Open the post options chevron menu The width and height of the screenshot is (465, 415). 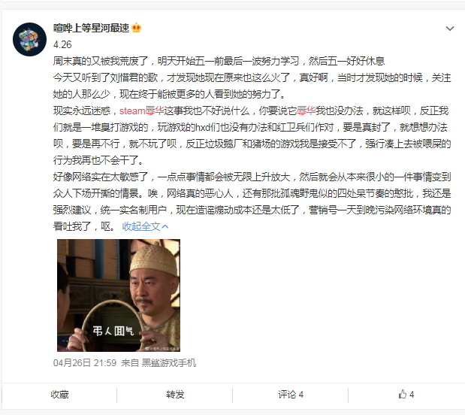450,29
